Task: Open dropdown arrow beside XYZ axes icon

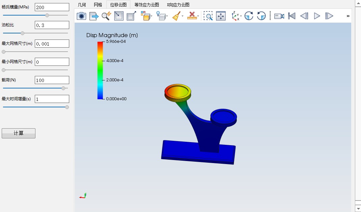Action: [241, 16]
